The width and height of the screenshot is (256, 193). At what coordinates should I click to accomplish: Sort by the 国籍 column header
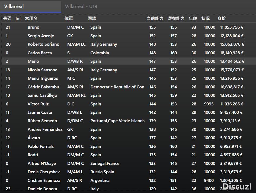(x=92, y=18)
